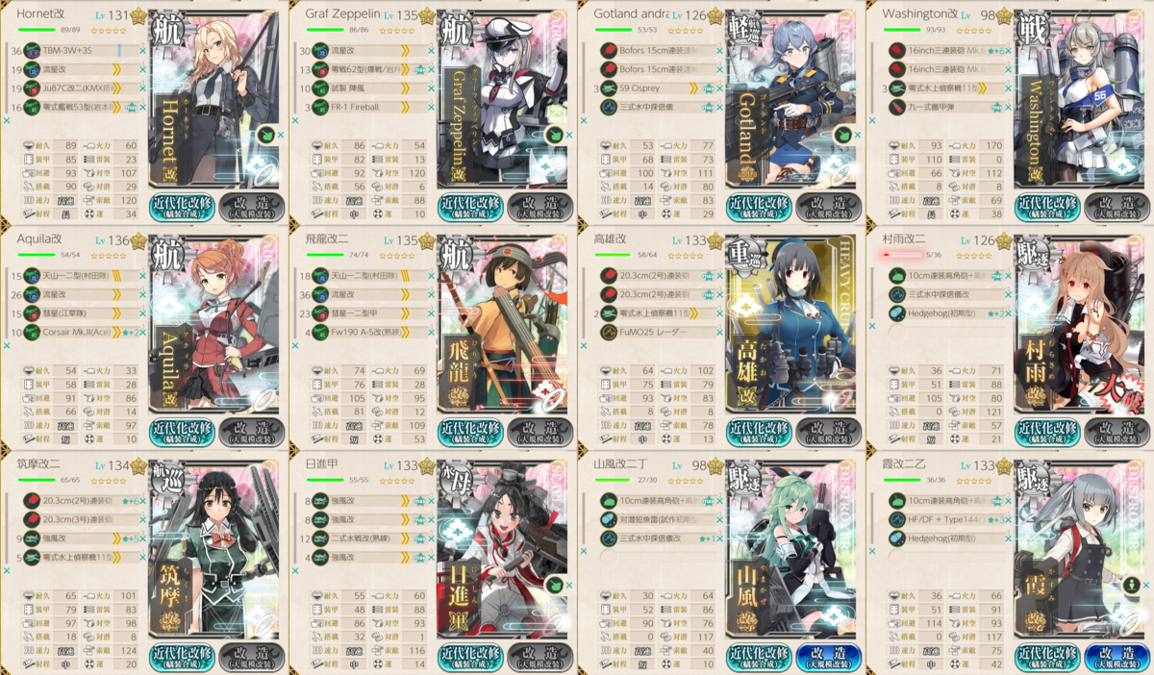The width and height of the screenshot is (1154, 675).
Task: Click Washington's 九一式徹甲弾 shell icon
Action: [x=897, y=107]
